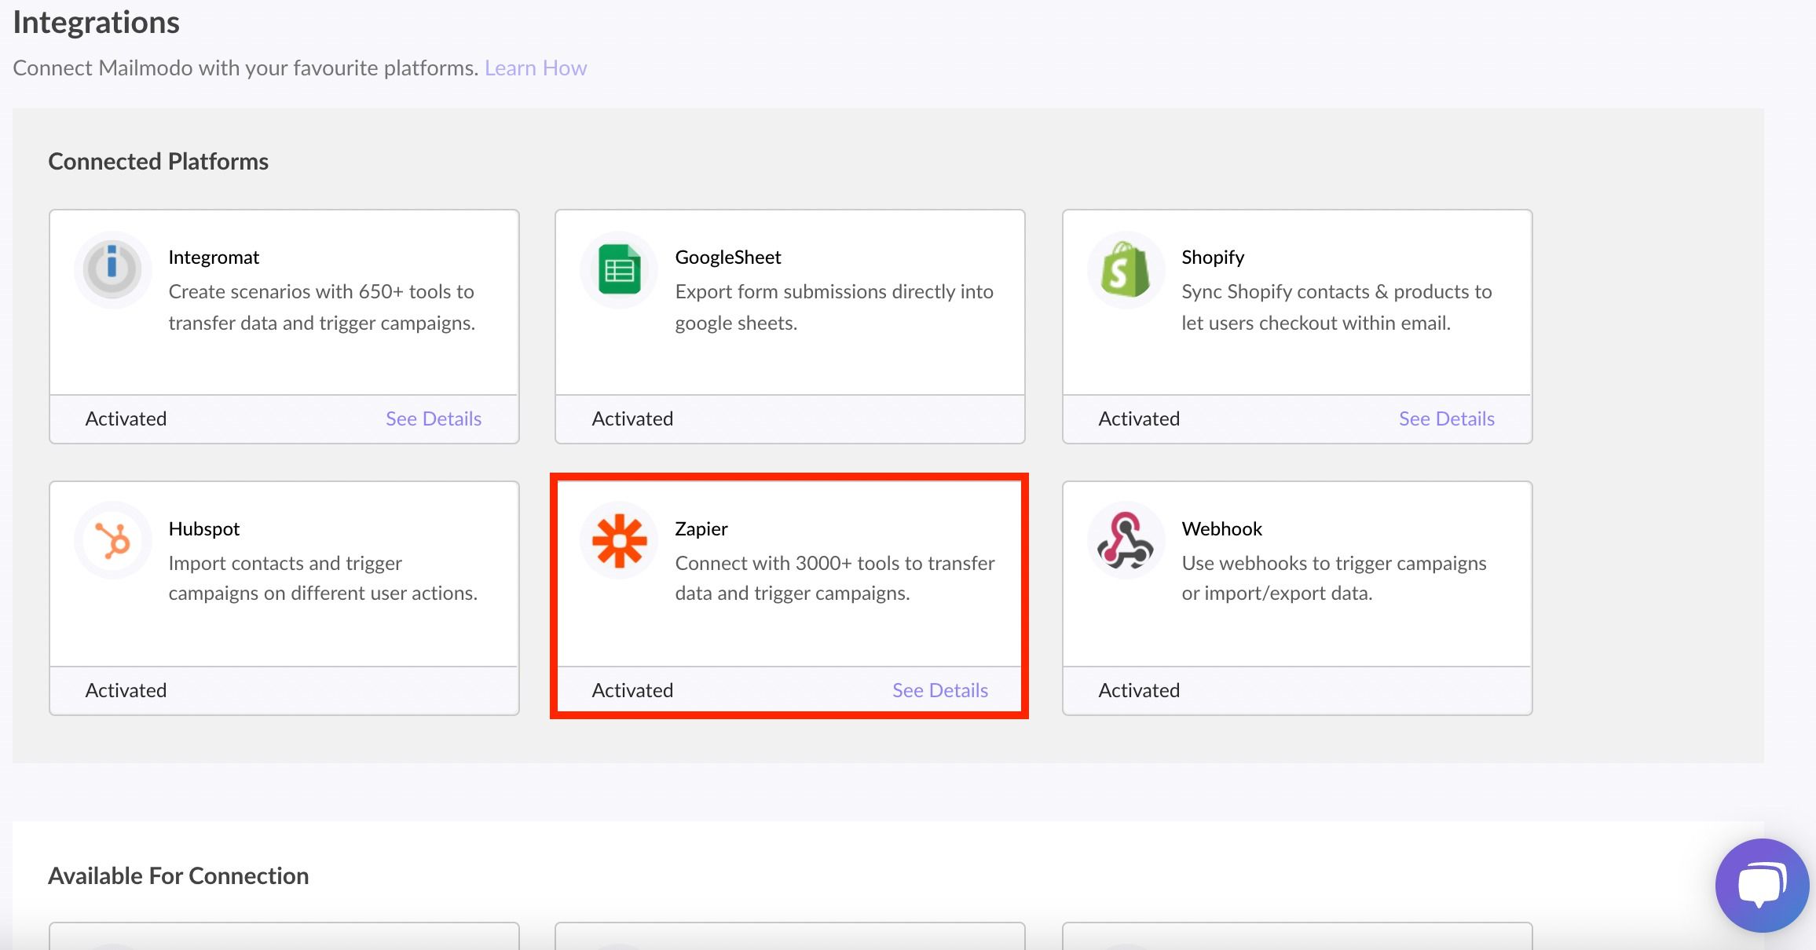Click the GoogleSheet integration icon

point(619,269)
